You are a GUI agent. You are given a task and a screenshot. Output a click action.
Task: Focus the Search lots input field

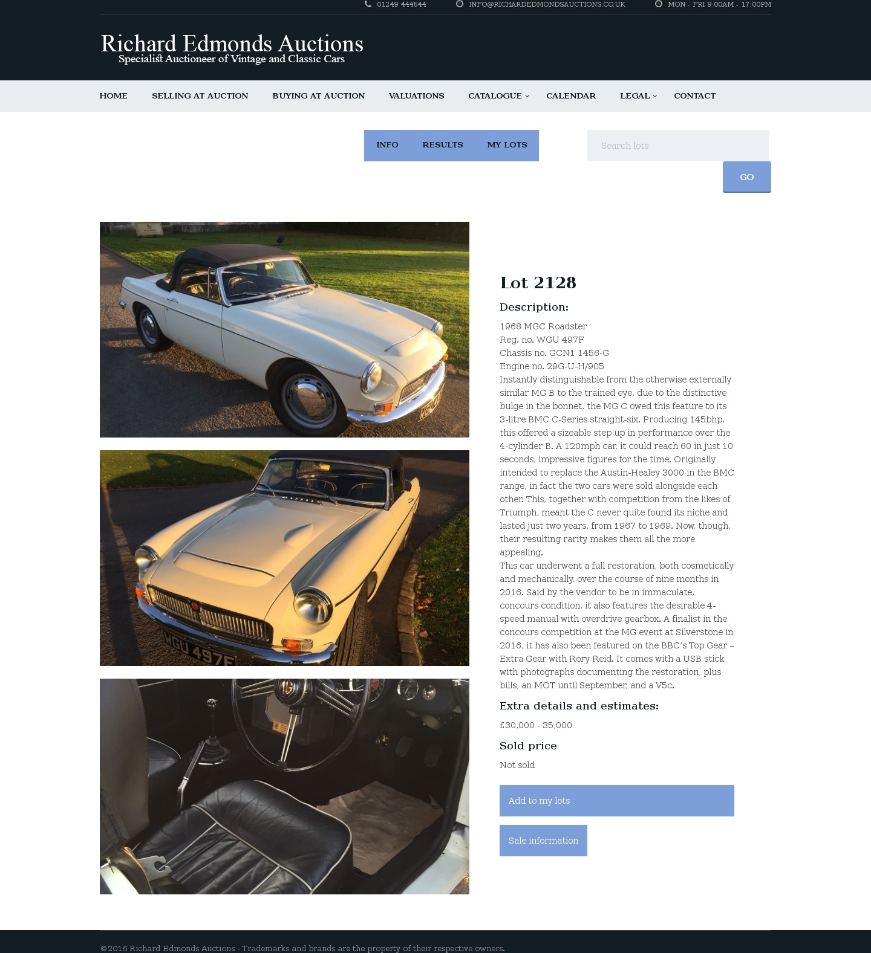coord(677,146)
